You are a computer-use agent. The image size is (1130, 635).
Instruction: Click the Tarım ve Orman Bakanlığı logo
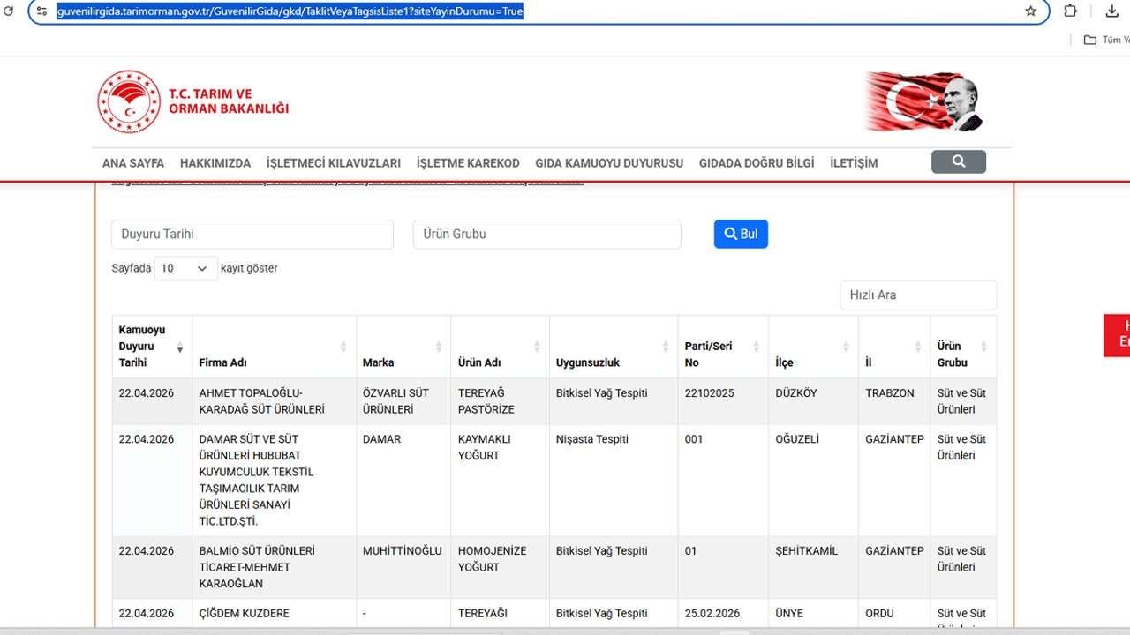tap(193, 101)
